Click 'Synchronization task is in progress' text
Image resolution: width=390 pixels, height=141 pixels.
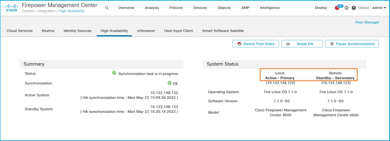[x=148, y=73]
